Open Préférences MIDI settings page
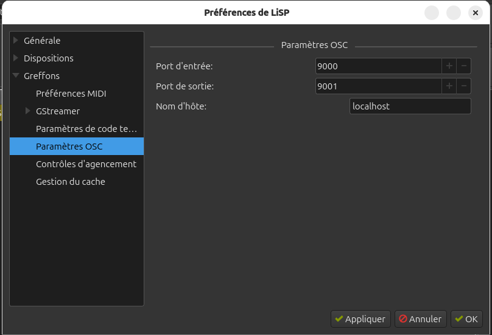Viewport: 492px width, 335px height. 71,94
